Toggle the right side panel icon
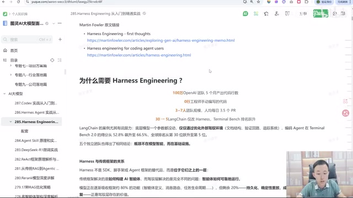353x198 pixels. point(343,14)
